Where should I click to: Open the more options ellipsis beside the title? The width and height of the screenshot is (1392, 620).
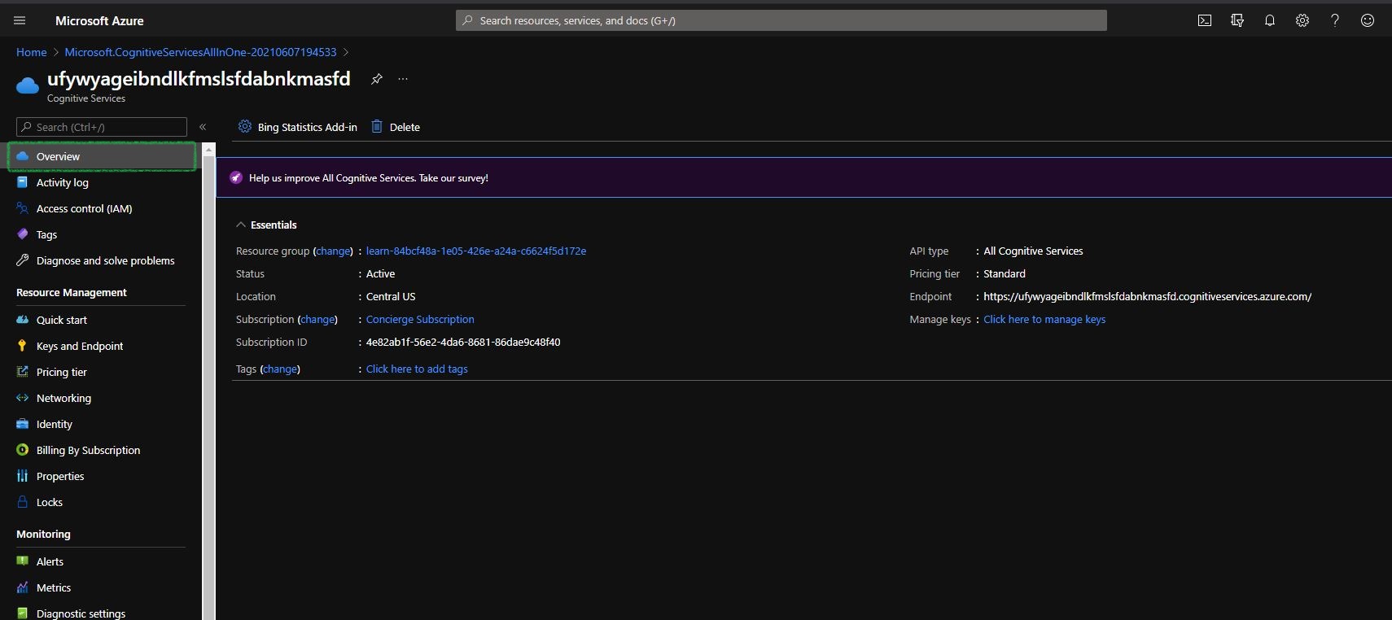[403, 79]
